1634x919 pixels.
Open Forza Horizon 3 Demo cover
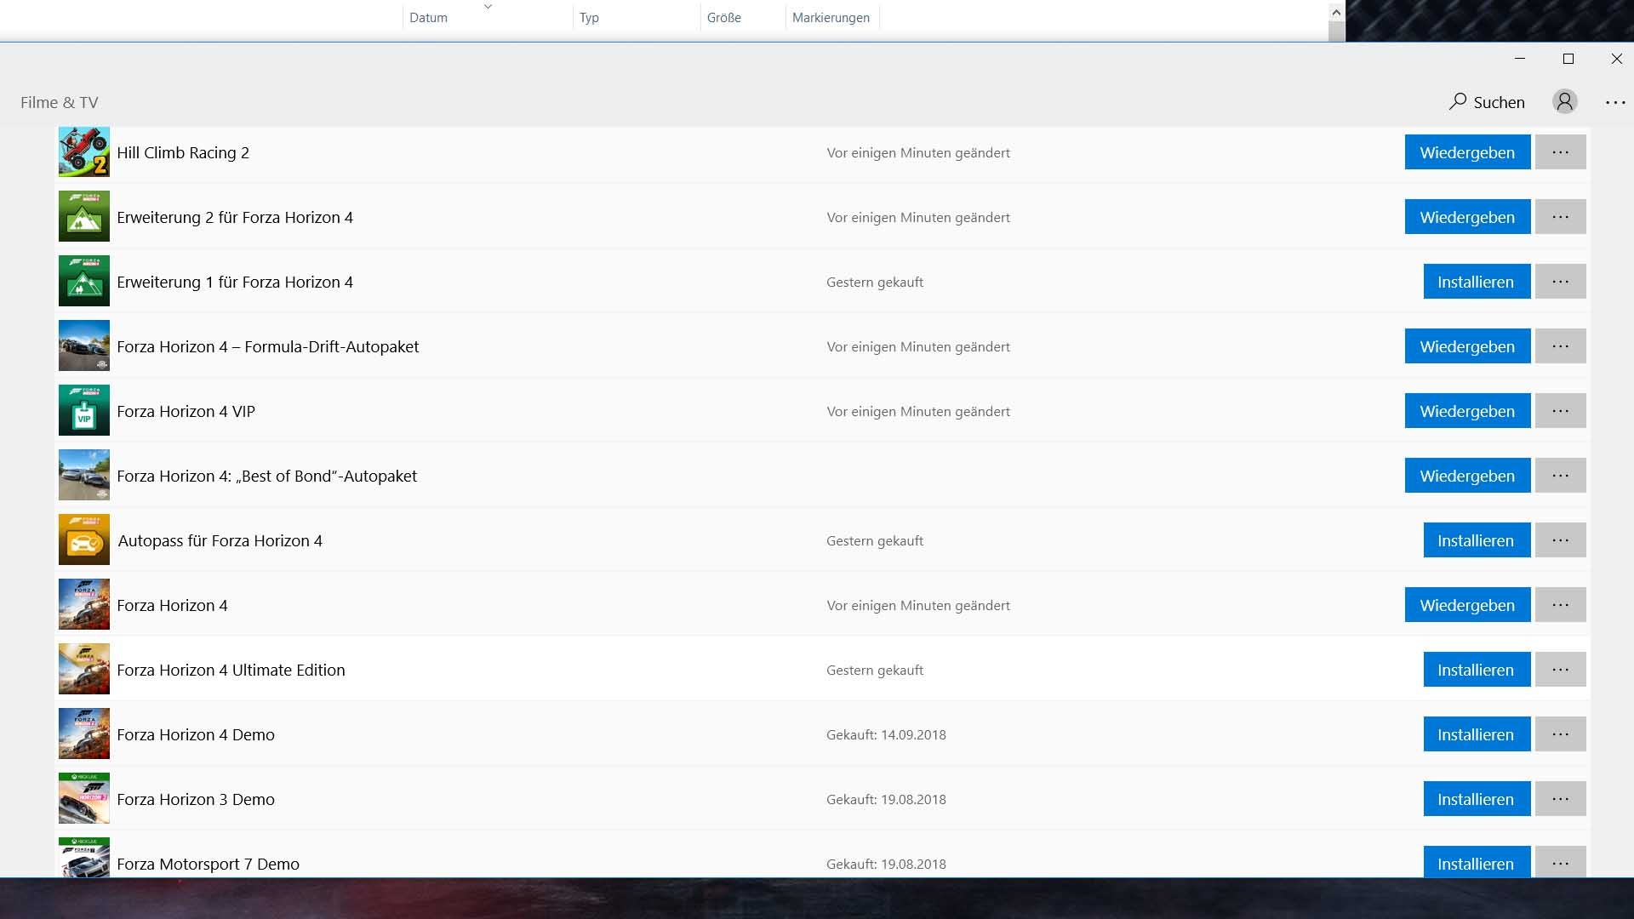[x=84, y=798]
